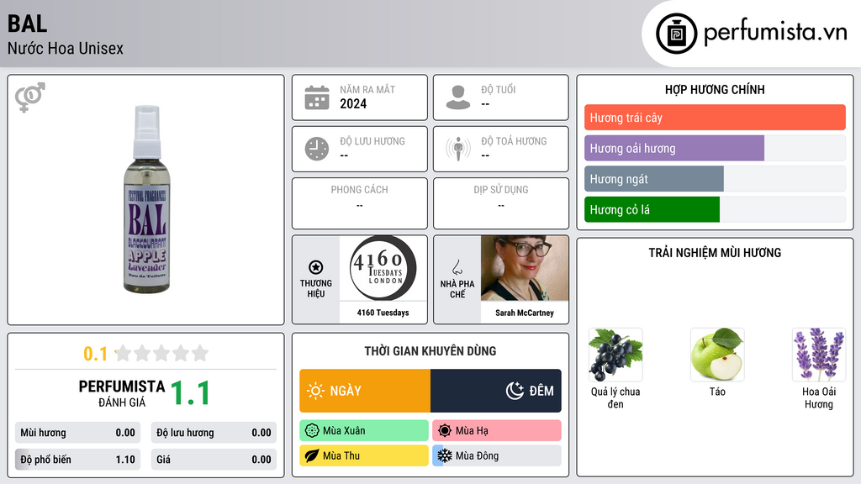Select the lavender note image
Viewport: 861px width, 484px height.
(819, 355)
